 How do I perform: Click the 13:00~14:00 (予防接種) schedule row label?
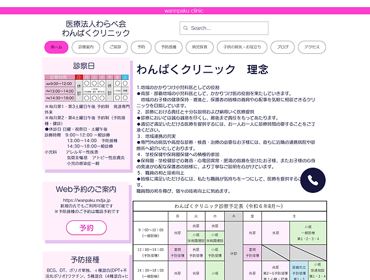pos(151,253)
